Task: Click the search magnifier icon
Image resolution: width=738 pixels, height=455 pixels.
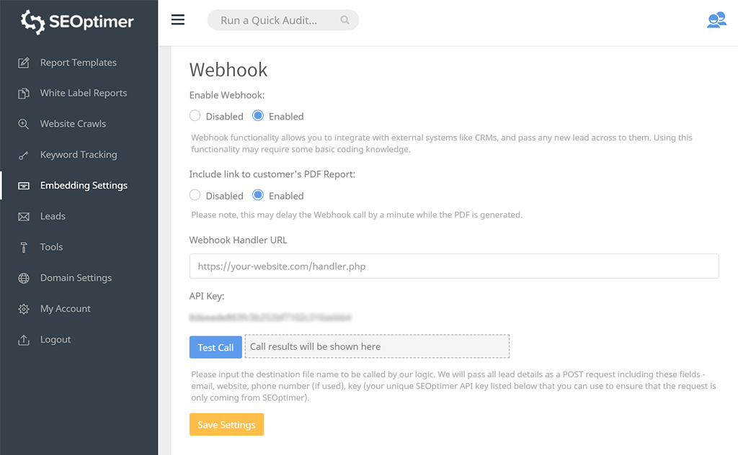Action: [345, 20]
